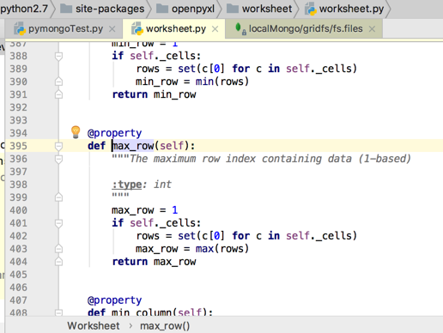
Task: Click the @property decorator on line 394
Action: [114, 133]
